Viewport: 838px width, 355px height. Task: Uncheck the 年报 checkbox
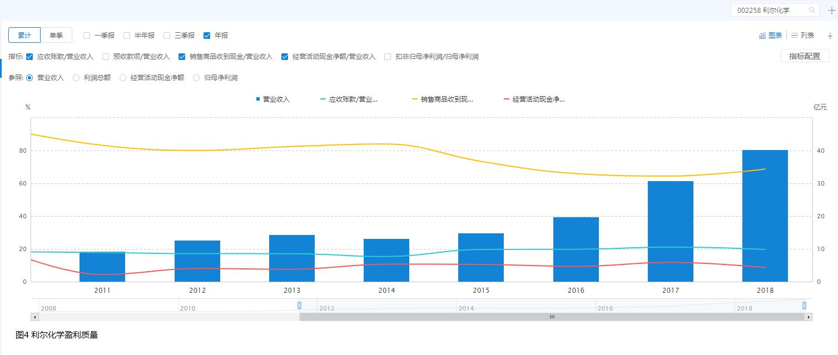(x=207, y=36)
